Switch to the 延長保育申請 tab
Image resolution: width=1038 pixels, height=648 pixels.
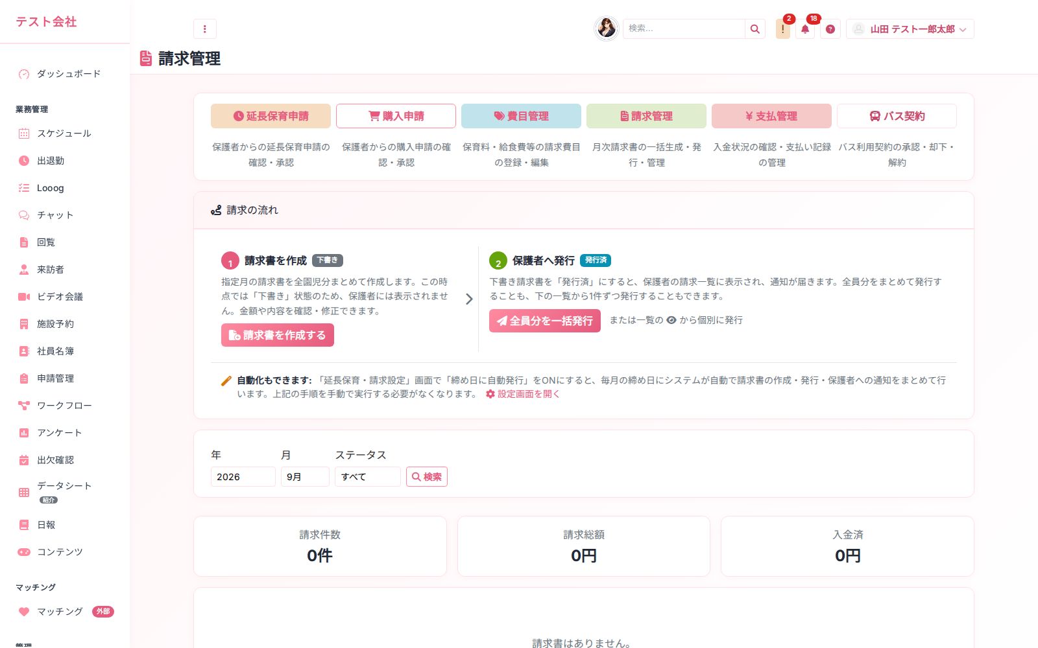click(x=271, y=116)
